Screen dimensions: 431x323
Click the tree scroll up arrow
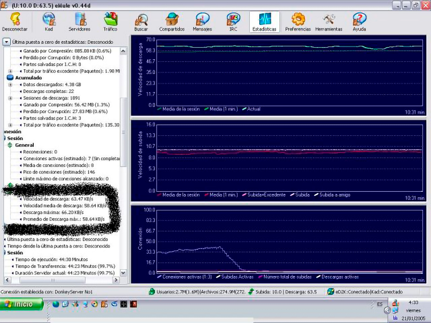pos(123,51)
